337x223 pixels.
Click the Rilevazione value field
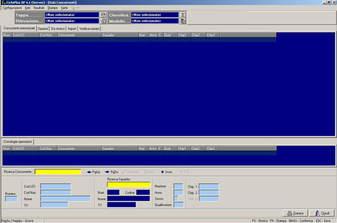point(72,21)
